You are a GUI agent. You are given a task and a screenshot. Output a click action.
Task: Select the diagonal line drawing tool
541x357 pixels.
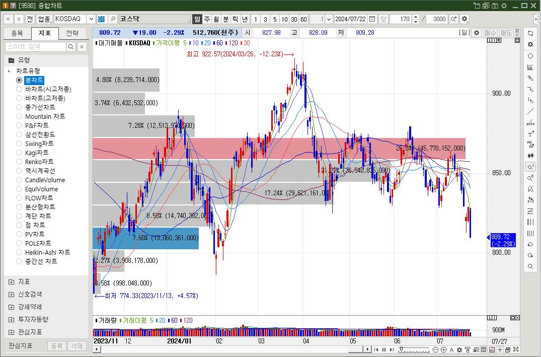tap(530, 111)
